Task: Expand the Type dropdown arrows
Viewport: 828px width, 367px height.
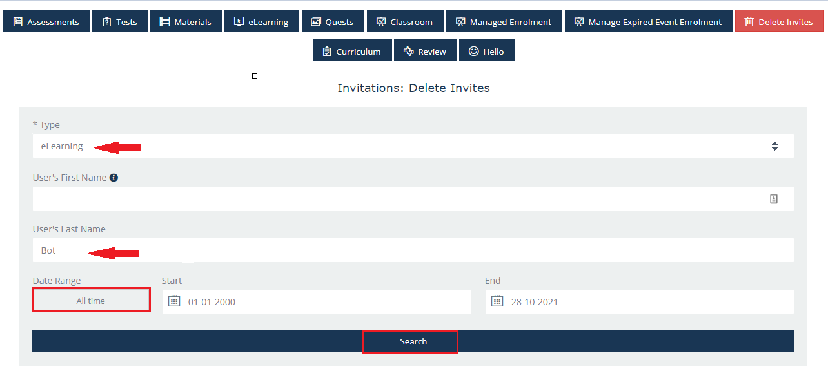Action: [774, 146]
